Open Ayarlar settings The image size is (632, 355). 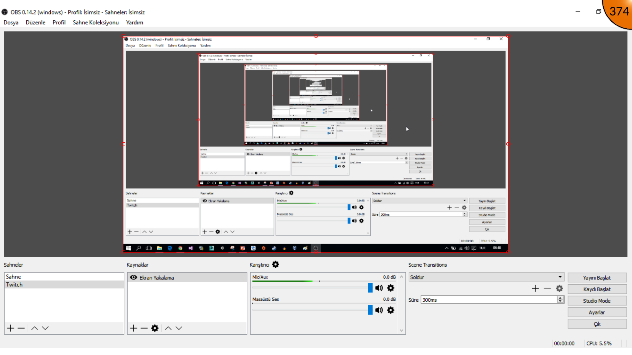tap(597, 312)
